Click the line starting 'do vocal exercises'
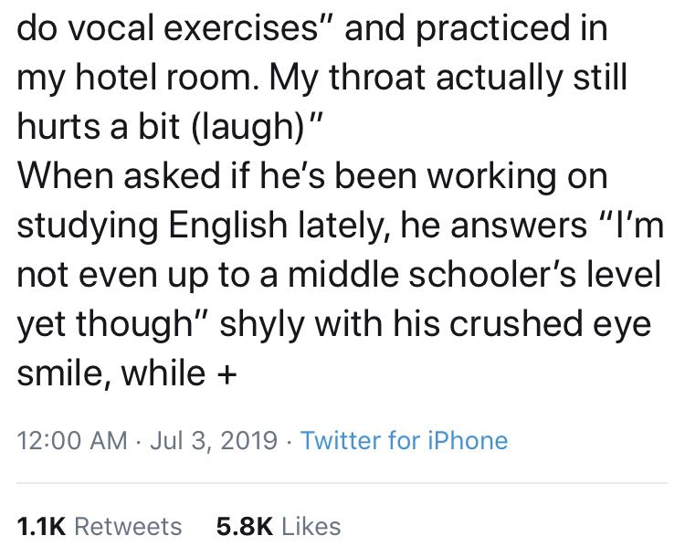The width and height of the screenshot is (685, 557). 311,29
